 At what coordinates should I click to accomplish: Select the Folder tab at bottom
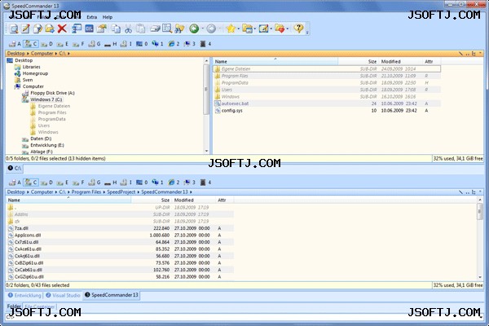pos(14,306)
